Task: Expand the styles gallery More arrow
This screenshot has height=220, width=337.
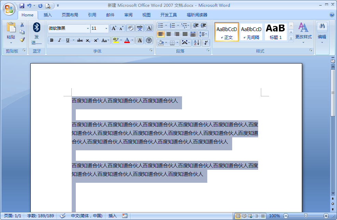Action: pos(291,39)
